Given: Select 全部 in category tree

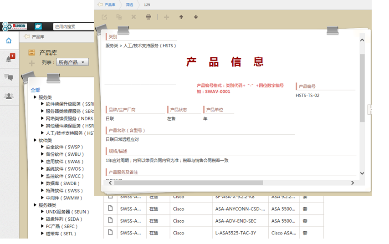Looking at the screenshot, I should pos(36,90).
